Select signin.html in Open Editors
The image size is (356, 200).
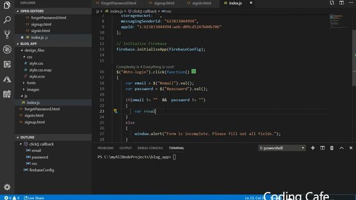[41, 31]
